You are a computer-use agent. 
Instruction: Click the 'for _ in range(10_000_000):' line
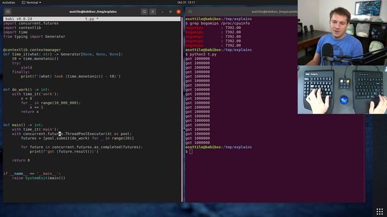pos(51,103)
